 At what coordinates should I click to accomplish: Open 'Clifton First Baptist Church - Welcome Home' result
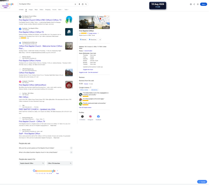pos(41,47)
